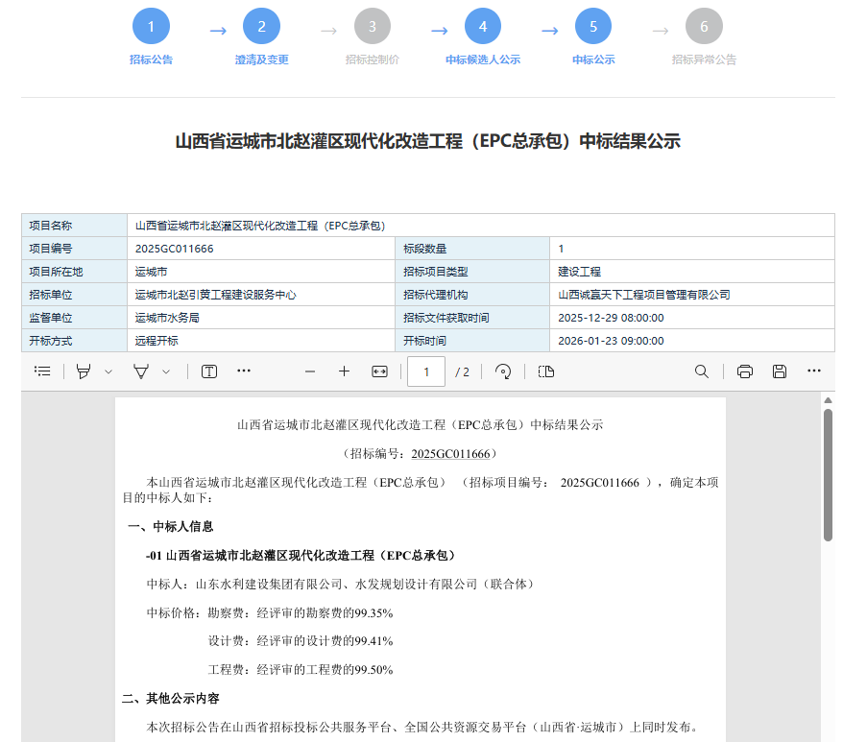The width and height of the screenshot is (867, 742).
Task: Click the page number input field
Action: tap(425, 371)
